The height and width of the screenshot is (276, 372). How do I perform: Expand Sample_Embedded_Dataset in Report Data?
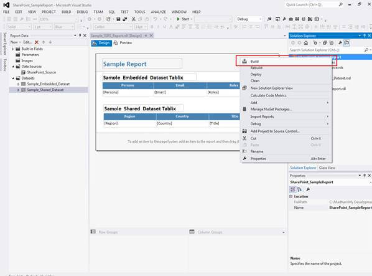tap(18, 84)
